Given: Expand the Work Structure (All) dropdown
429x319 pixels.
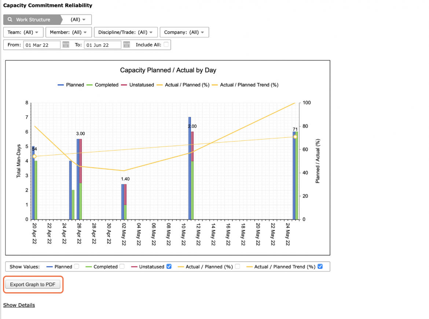Looking at the screenshot, I should [x=78, y=19].
